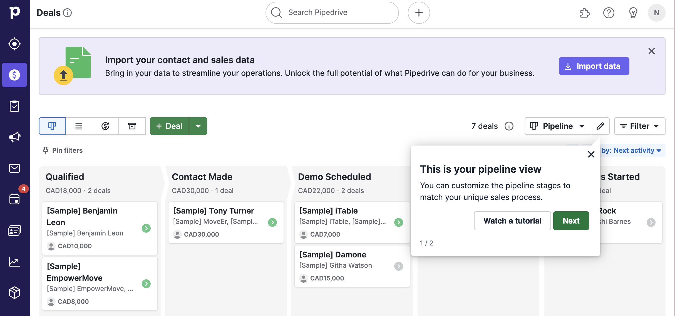The height and width of the screenshot is (316, 675).
Task: Click the CAD10,000 deal value
Action: tap(75, 246)
